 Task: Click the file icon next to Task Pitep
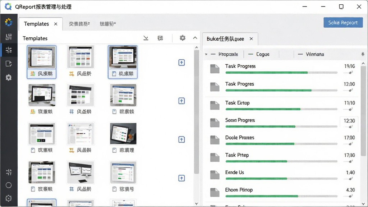215,157
